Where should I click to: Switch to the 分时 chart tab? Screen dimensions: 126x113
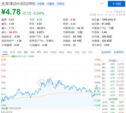tap(5, 52)
